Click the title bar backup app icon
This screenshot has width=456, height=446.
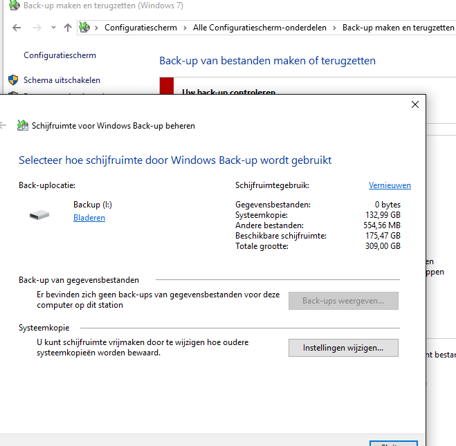(x=15, y=5)
